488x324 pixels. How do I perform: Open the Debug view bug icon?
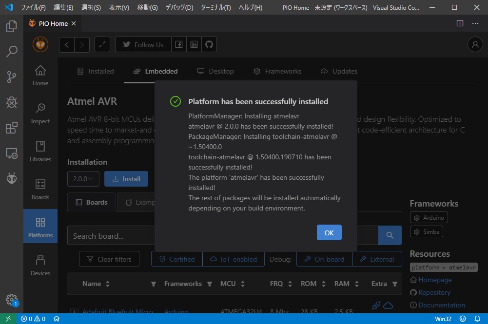pos(12,102)
